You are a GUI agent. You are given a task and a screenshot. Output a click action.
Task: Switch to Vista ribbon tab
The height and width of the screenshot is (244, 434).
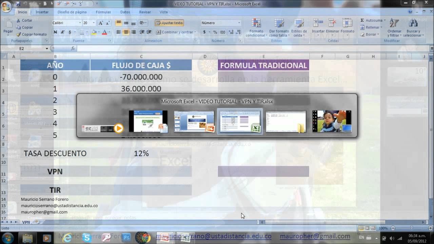(163, 12)
